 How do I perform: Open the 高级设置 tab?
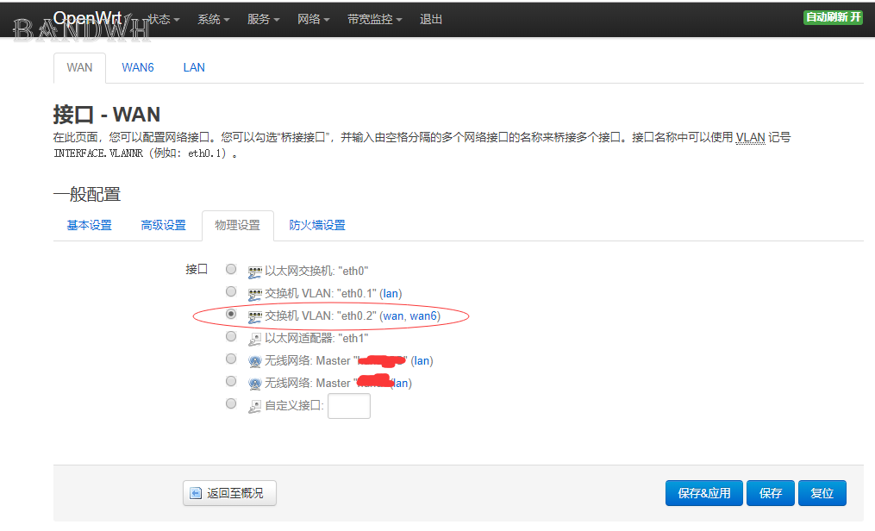[x=163, y=225]
